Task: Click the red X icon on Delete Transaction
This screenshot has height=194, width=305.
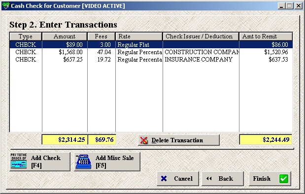Action: 144,140
